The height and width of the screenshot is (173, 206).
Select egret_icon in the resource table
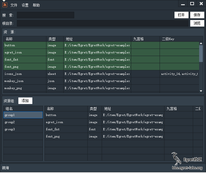[x=101, y=52]
